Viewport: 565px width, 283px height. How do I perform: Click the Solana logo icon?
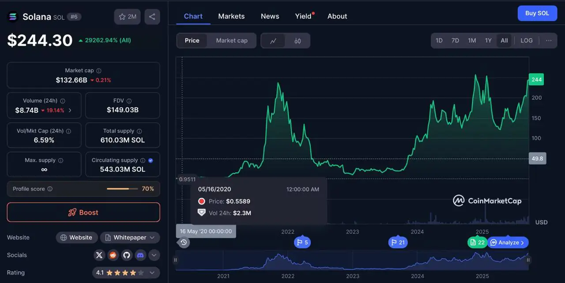(13, 17)
